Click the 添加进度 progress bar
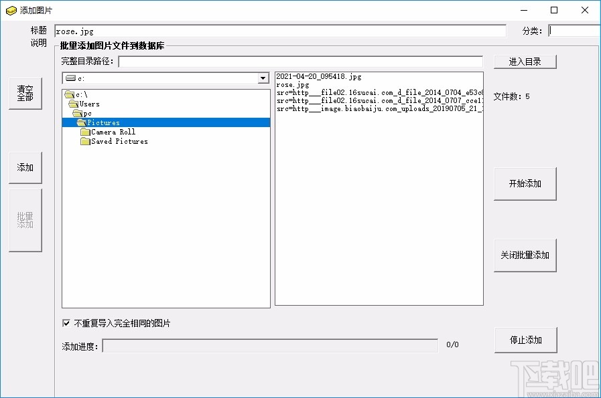Image resolution: width=601 pixels, height=398 pixels. click(268, 345)
